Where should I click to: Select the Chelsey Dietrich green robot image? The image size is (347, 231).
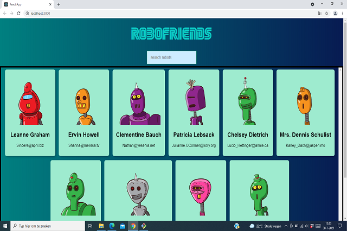pos(247,101)
